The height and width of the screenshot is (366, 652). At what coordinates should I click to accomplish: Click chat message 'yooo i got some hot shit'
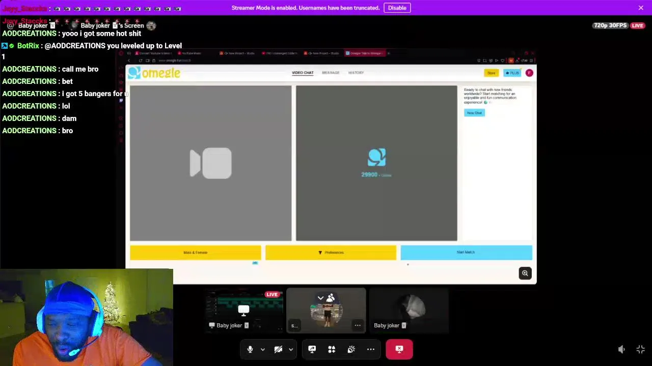pos(101,34)
